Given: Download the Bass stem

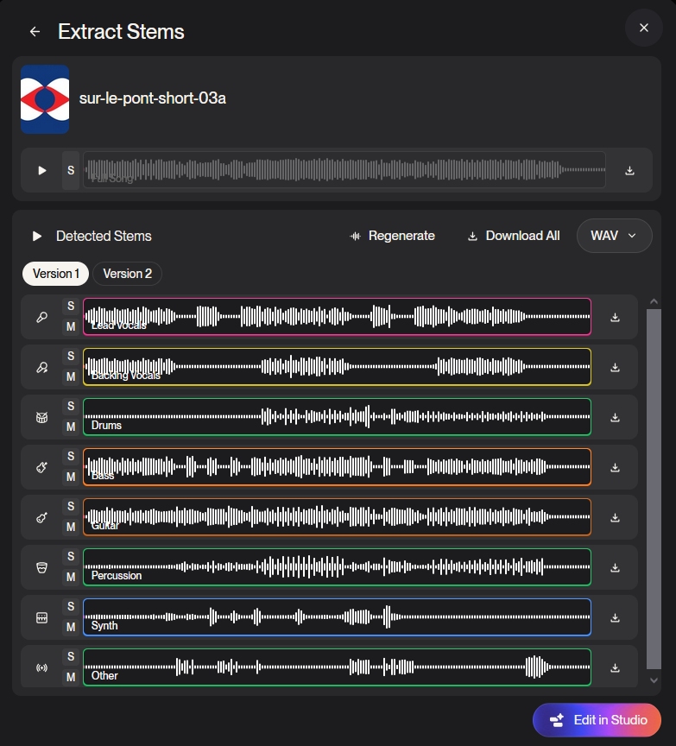Looking at the screenshot, I should click(615, 467).
